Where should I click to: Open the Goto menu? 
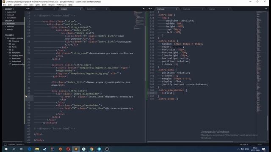click(38, 5)
